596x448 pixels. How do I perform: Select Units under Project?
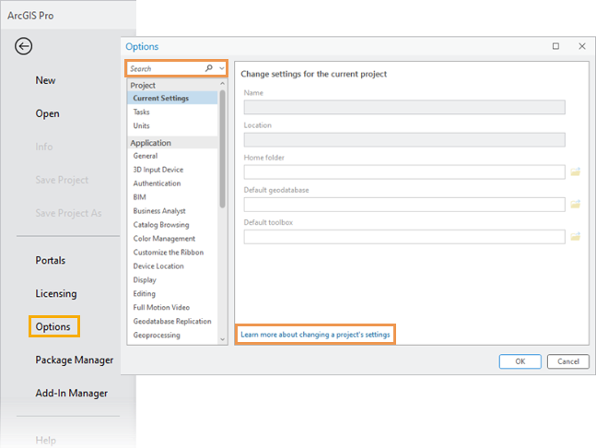click(x=141, y=125)
